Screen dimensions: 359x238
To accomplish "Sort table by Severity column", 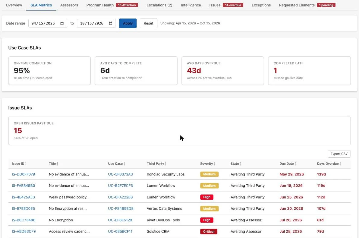I will coord(208,164).
